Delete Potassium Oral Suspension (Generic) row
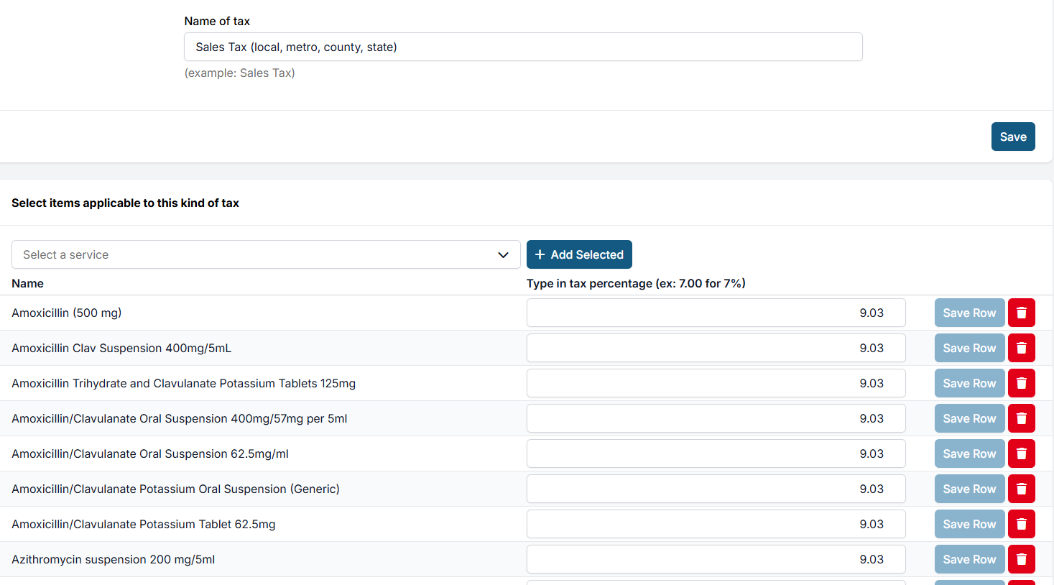 [x=1021, y=489]
